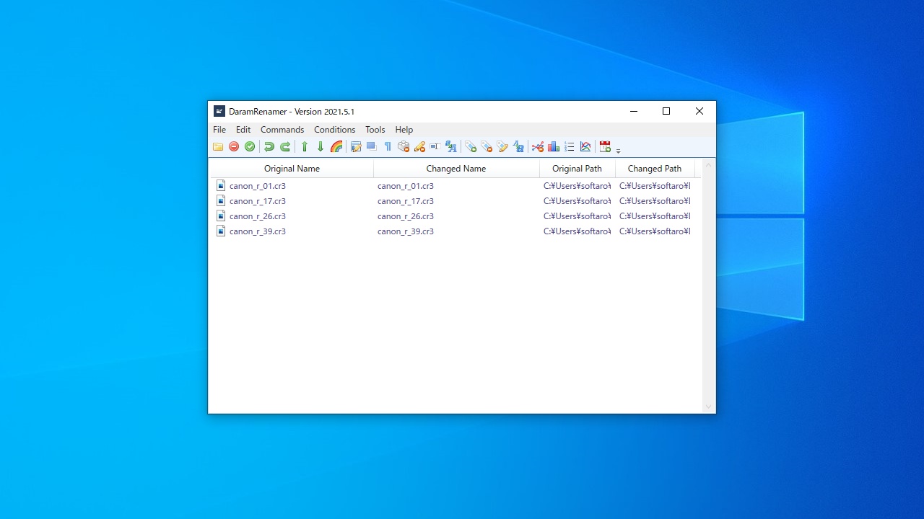The image size is (924, 519).
Task: Sort by Original Name column header
Action: (x=292, y=169)
